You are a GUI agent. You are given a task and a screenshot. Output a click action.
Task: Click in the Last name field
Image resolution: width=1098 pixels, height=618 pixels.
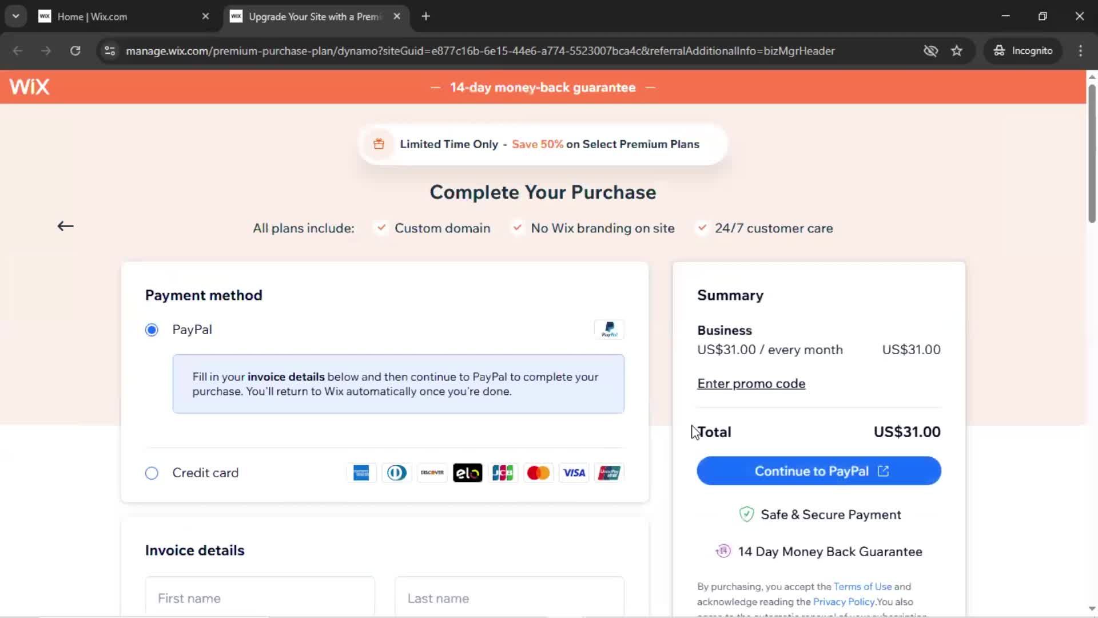point(510,598)
